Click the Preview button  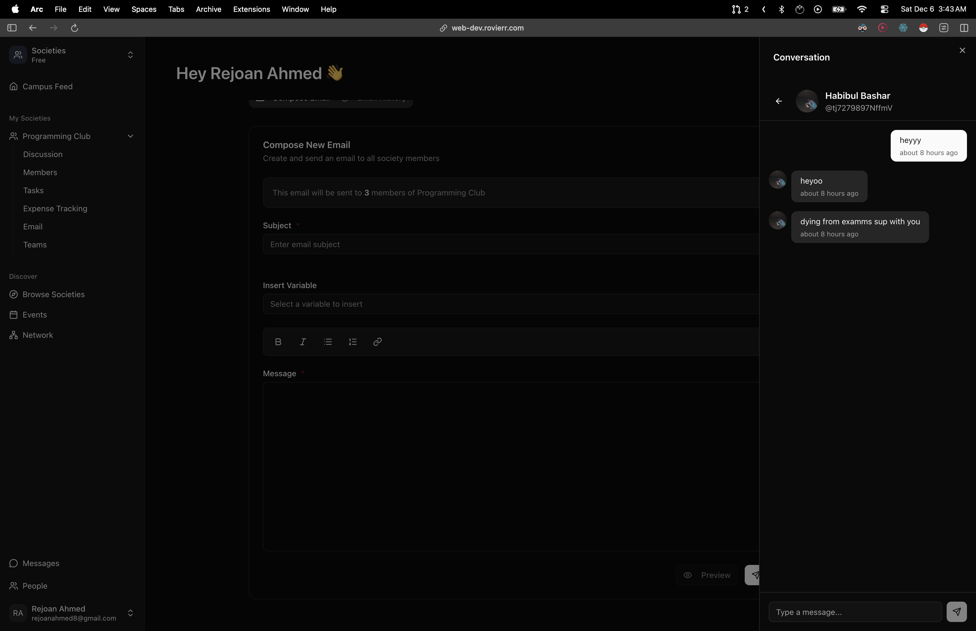pos(707,575)
